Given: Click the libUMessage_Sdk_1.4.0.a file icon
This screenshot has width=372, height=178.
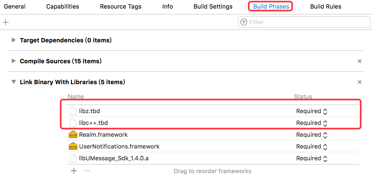Looking at the screenshot, I should pos(73,158).
